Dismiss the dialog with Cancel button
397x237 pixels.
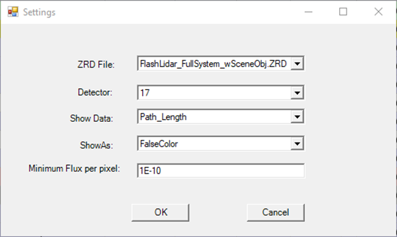click(x=276, y=213)
